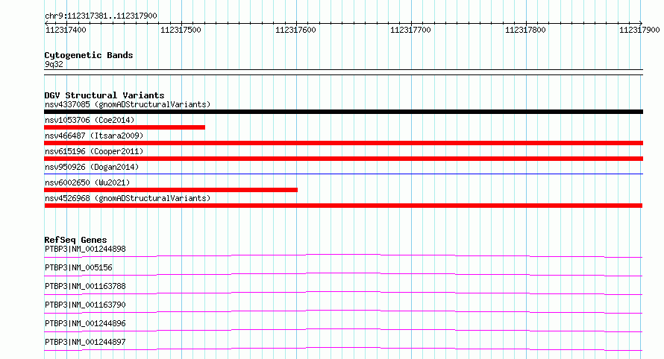664x359 pixels.
Task: Click ruler position 112317600
Action: [x=295, y=30]
